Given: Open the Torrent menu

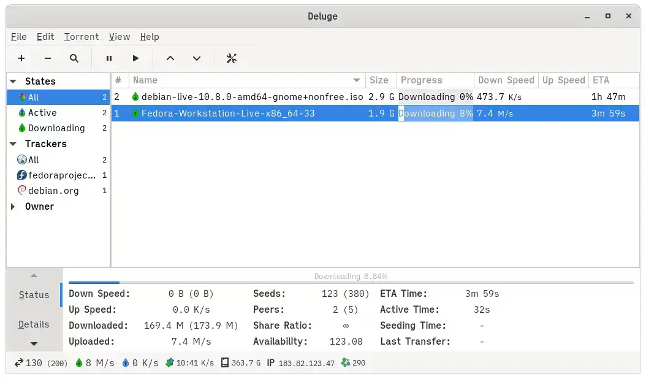Looking at the screenshot, I should 82,37.
